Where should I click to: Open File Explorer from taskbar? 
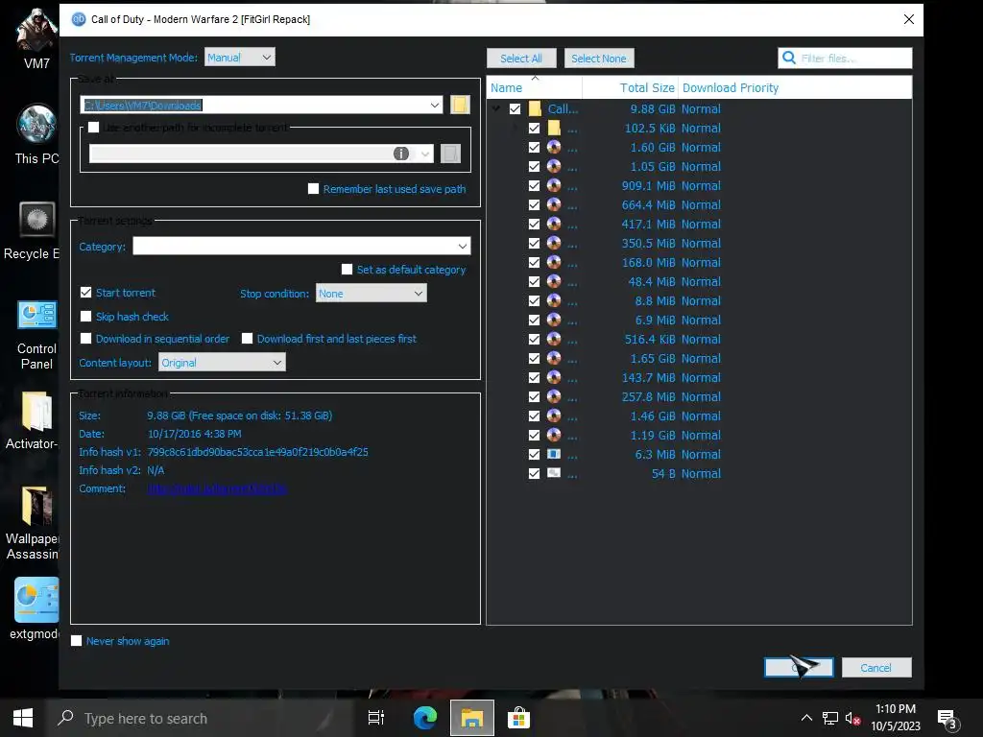click(x=472, y=718)
